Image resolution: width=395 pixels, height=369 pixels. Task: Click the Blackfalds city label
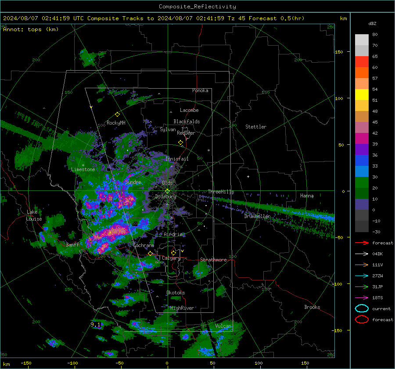(x=187, y=122)
